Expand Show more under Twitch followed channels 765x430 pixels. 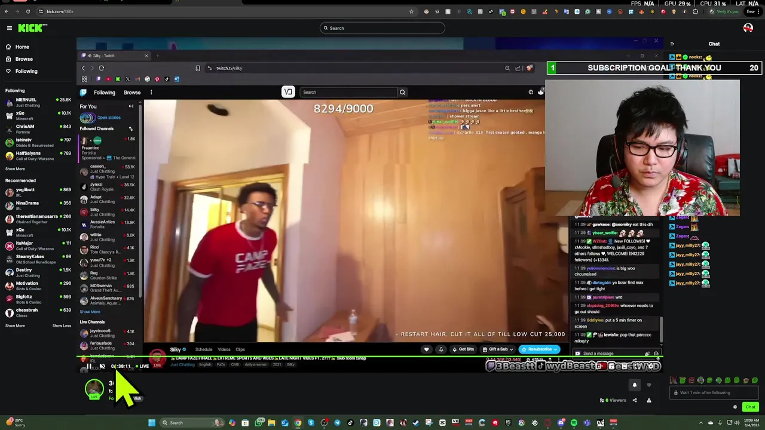tap(90, 312)
